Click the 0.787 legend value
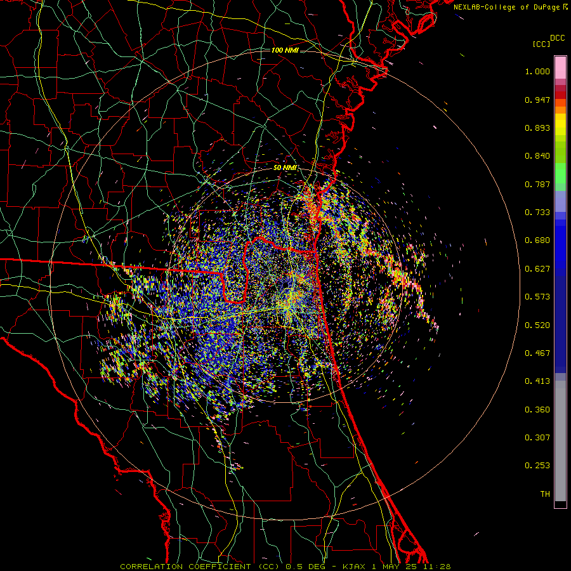Image resolution: width=571 pixels, height=571 pixels. [537, 184]
